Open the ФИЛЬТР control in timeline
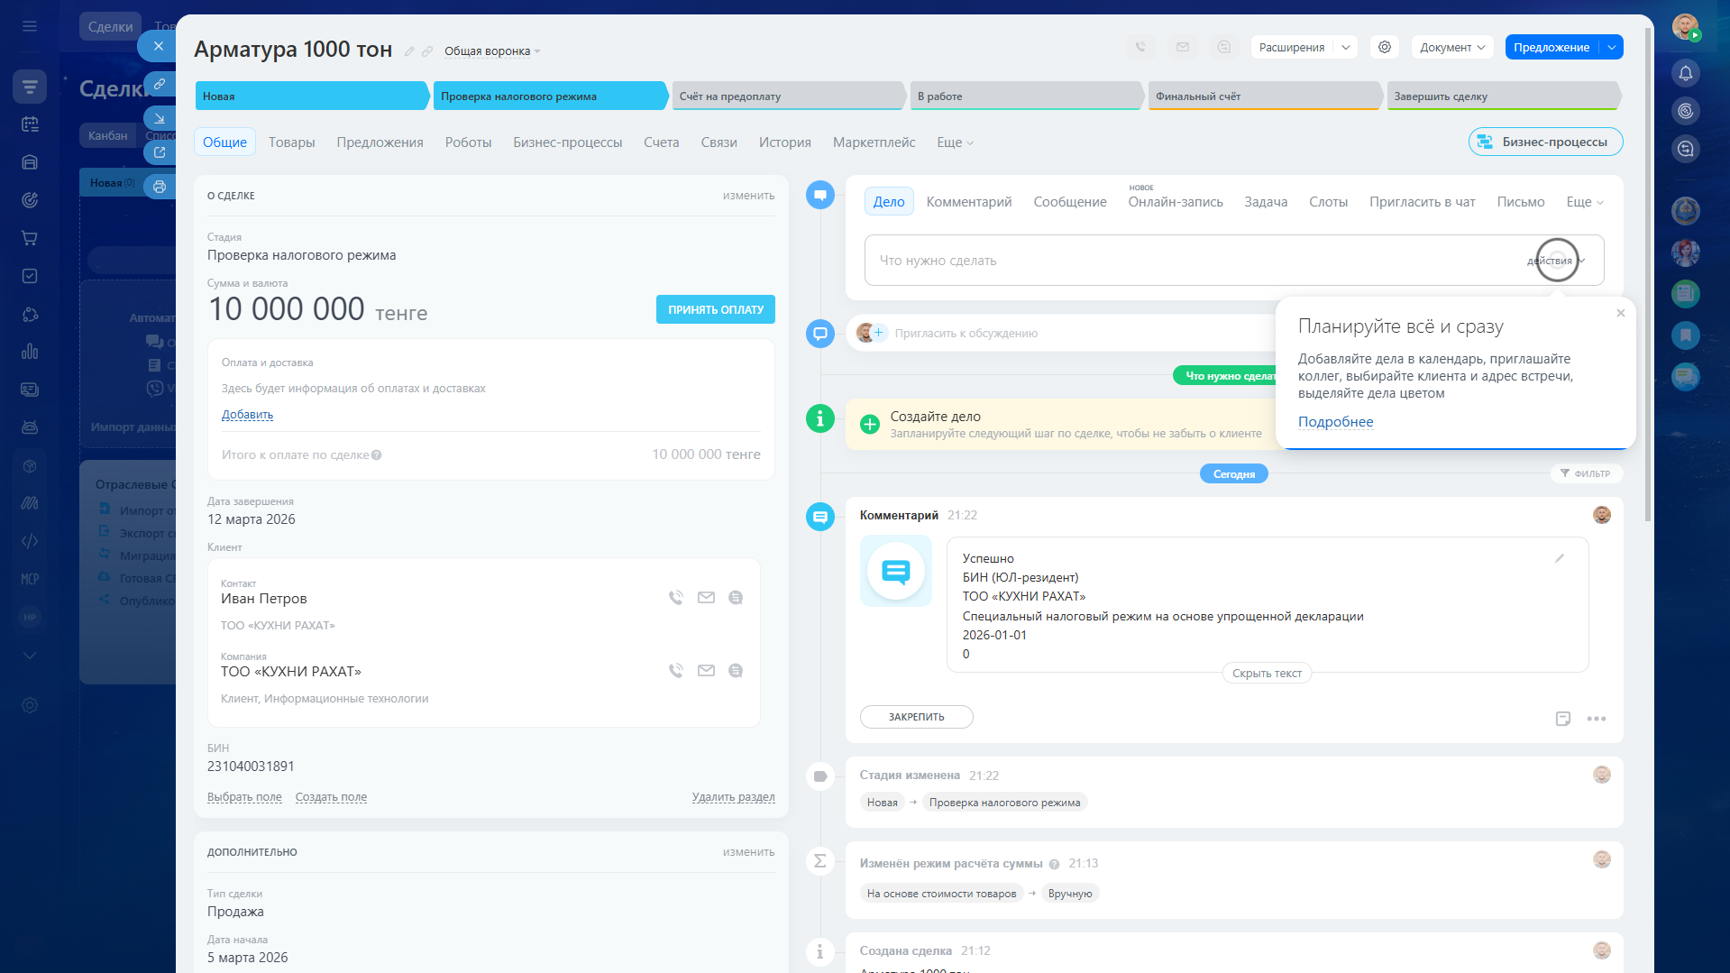1730x973 pixels. (1586, 473)
